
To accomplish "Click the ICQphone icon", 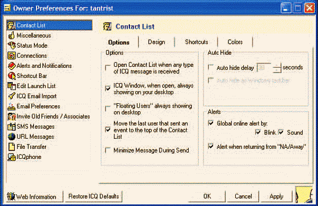I will (x=12, y=157).
